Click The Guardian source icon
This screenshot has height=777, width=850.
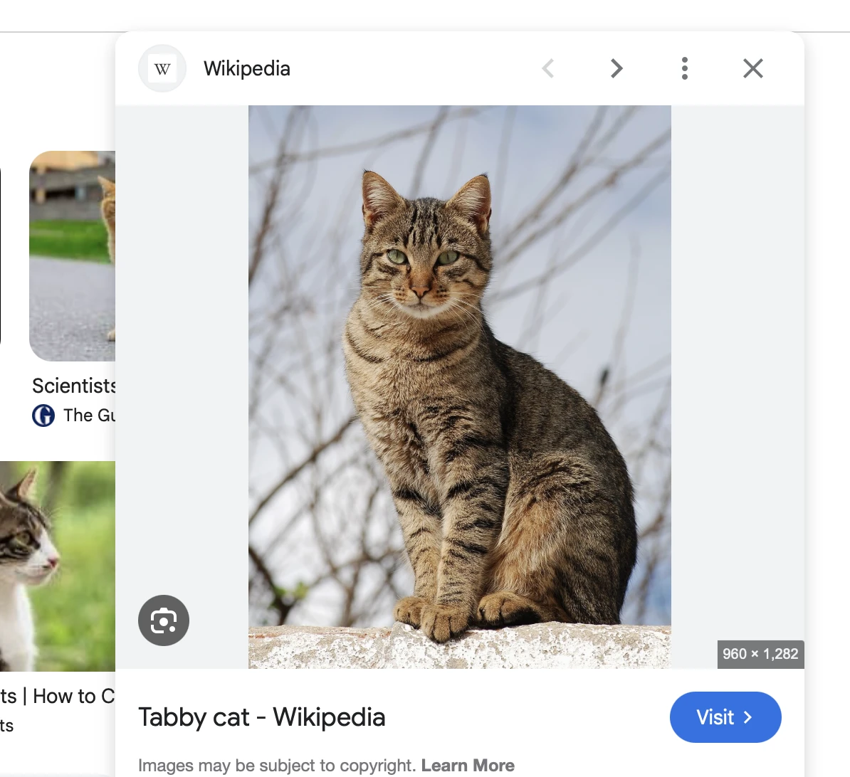click(x=43, y=416)
